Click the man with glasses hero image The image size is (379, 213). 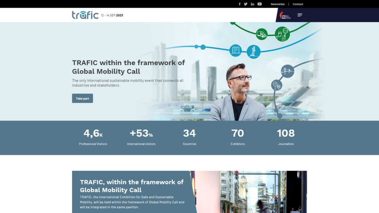coord(238,92)
